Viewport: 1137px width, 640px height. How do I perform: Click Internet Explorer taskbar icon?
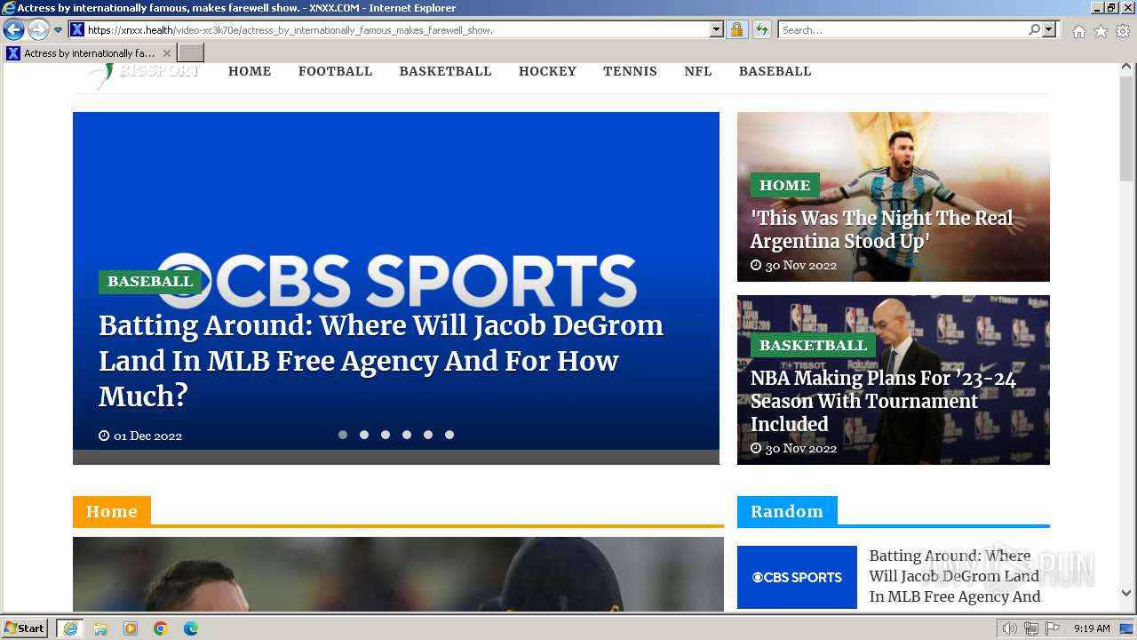(70, 628)
